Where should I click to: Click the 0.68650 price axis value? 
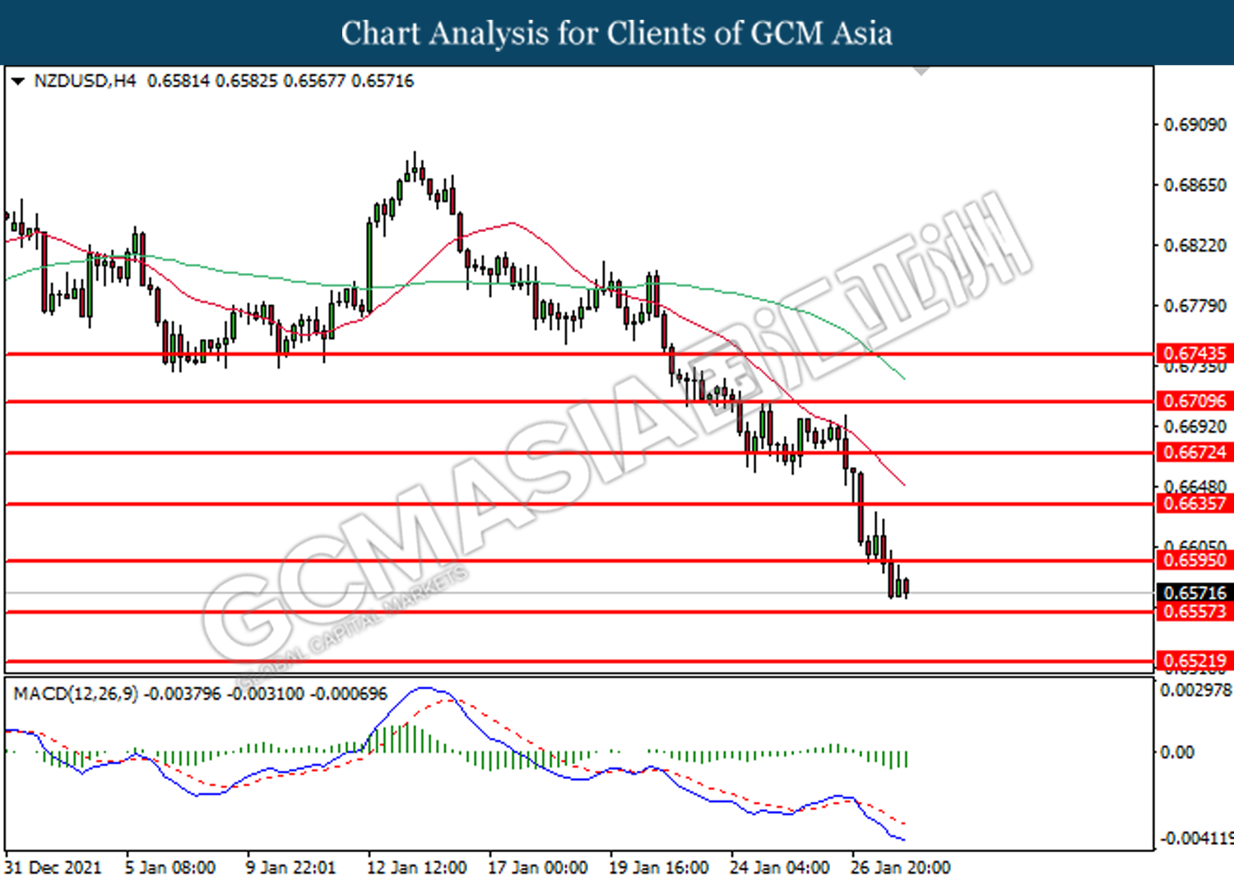tap(1195, 185)
